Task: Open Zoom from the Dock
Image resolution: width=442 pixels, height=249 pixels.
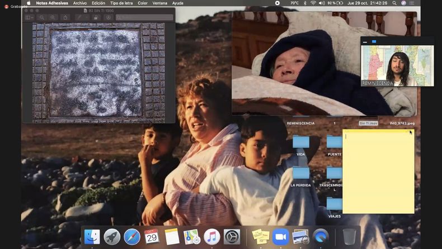Action: pyautogui.click(x=280, y=237)
